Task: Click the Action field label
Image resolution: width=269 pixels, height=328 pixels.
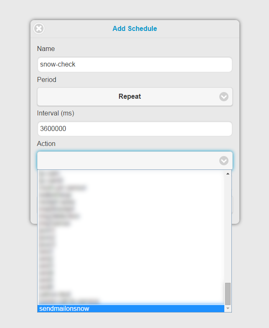Action: point(46,144)
